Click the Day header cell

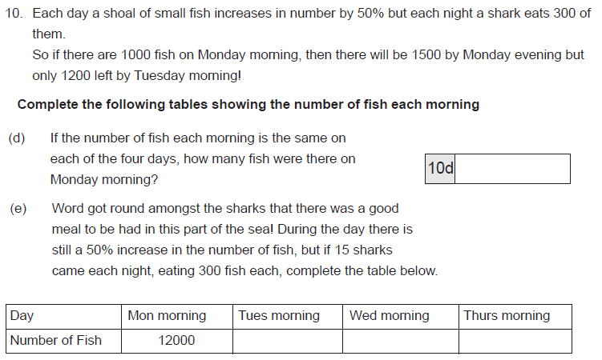point(64,317)
